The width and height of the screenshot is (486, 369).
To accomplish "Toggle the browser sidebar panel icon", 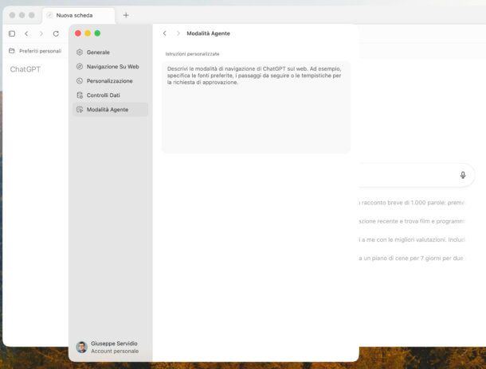I will click(12, 33).
